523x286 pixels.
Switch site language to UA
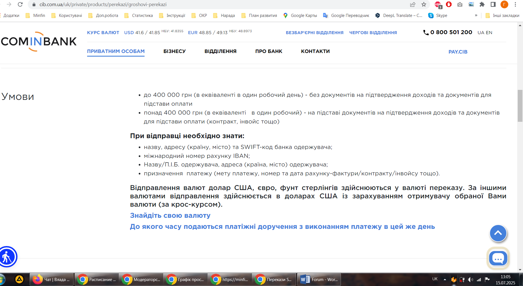(481, 32)
